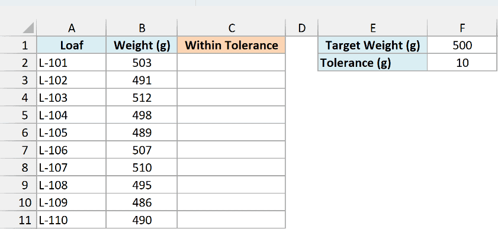Image resolution: width=498 pixels, height=229 pixels.
Task: Click the Loaf header cell
Action: [x=72, y=45]
